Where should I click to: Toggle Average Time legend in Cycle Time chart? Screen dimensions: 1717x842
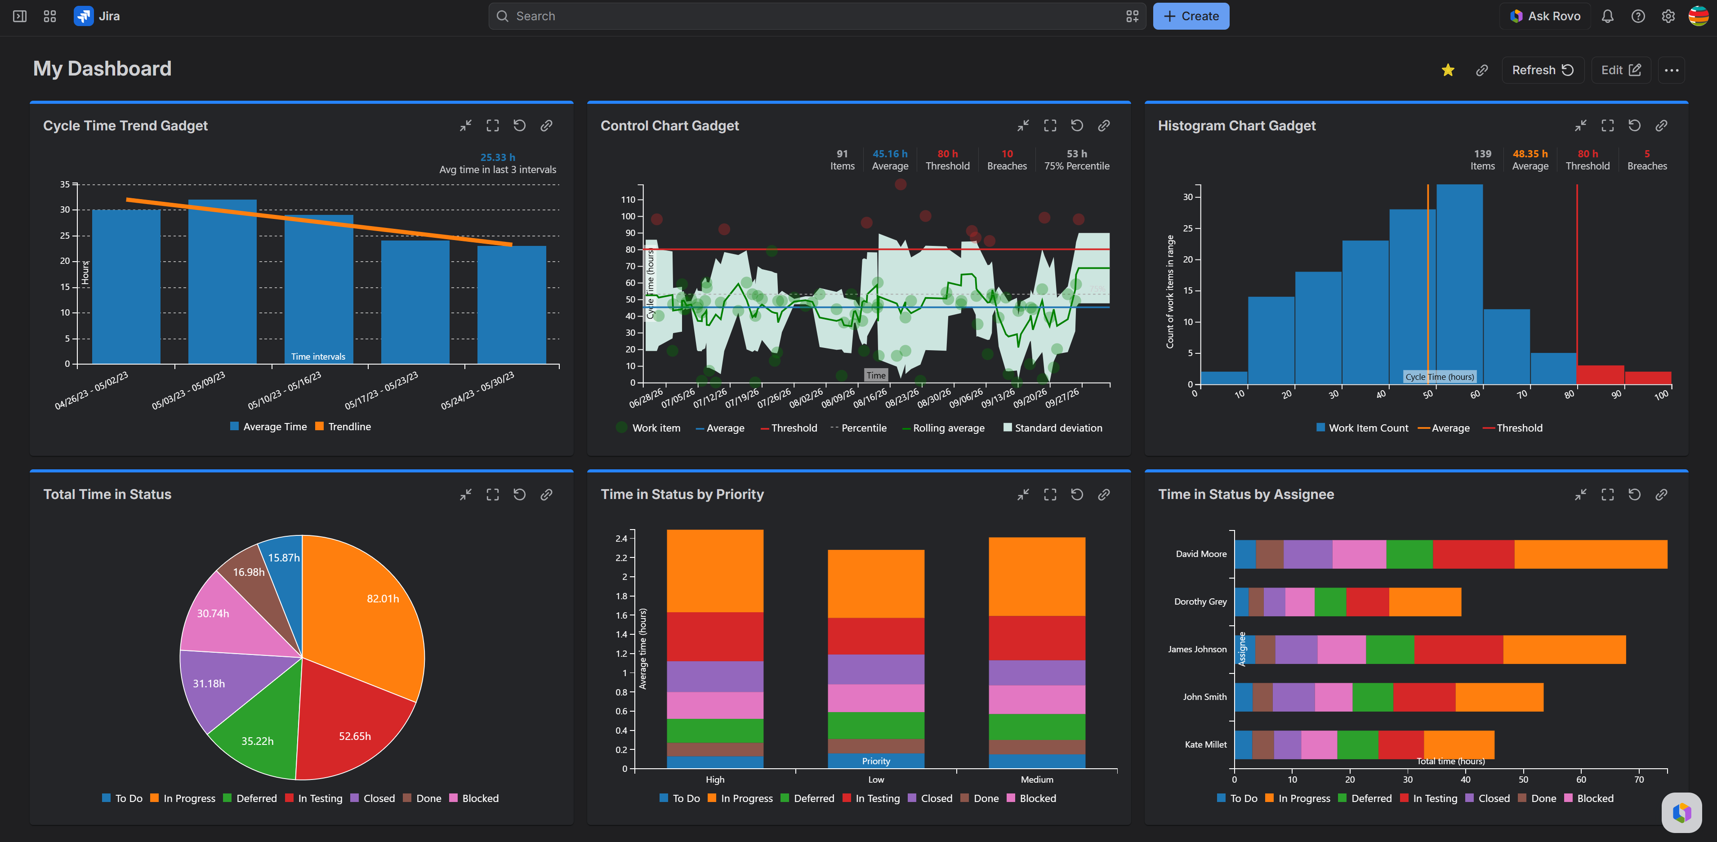(x=268, y=426)
